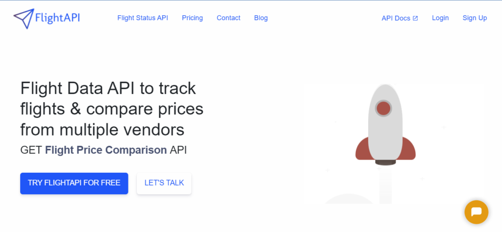The width and height of the screenshot is (502, 232).
Task: Open the Flight Status API page
Action: 143,18
